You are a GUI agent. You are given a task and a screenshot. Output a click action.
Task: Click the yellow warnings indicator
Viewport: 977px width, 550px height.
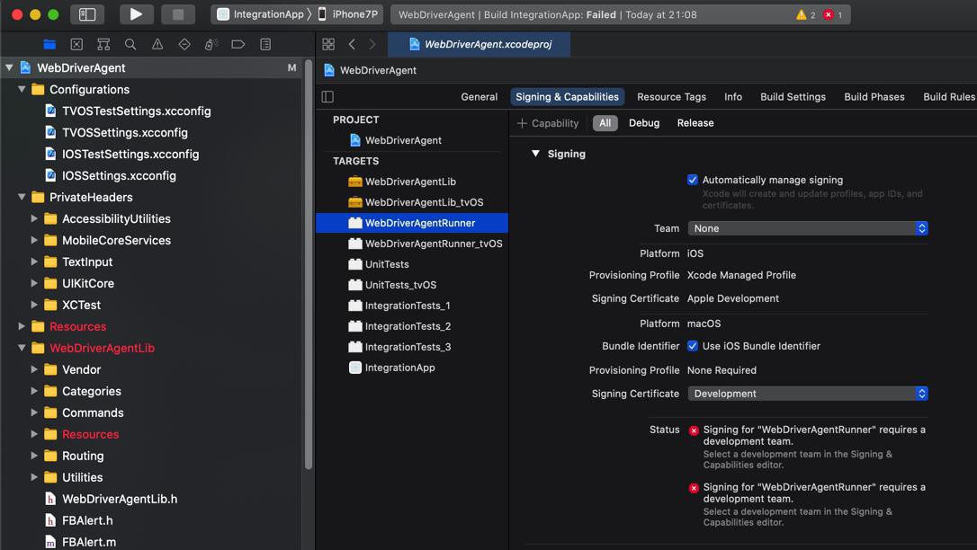click(806, 14)
